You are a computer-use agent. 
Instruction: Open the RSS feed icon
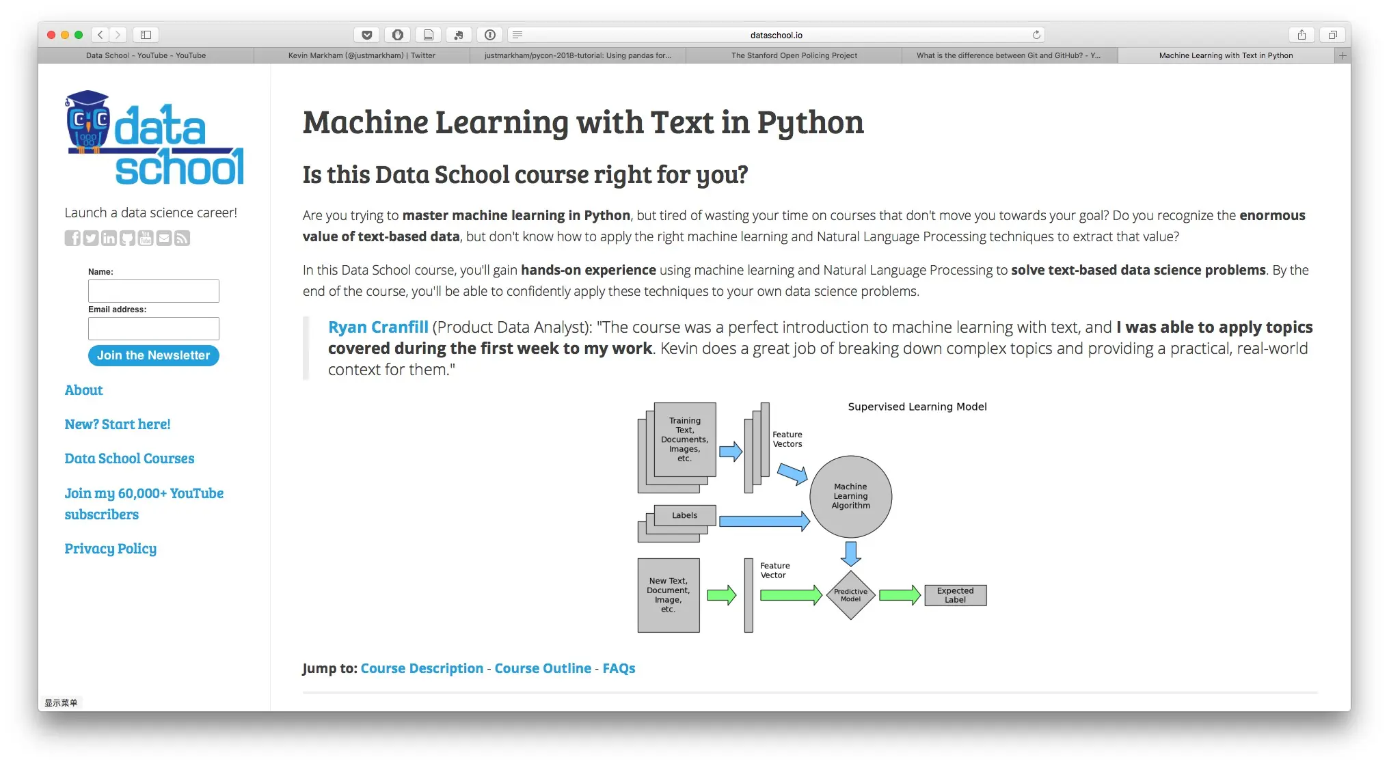pyautogui.click(x=182, y=238)
